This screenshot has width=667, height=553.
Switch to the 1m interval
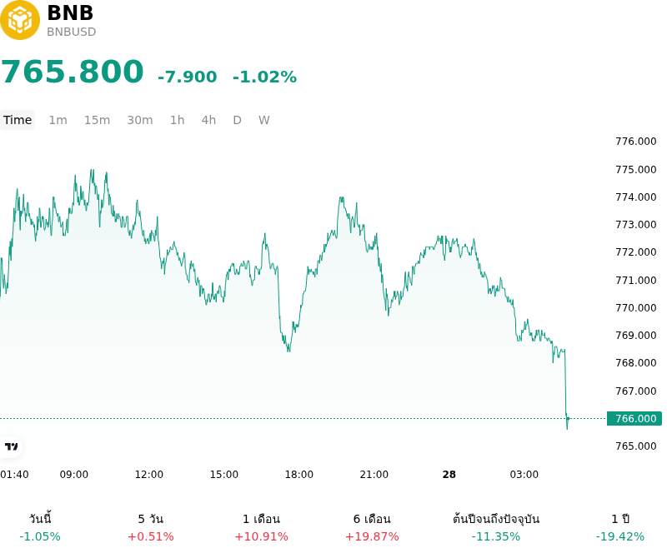point(58,120)
